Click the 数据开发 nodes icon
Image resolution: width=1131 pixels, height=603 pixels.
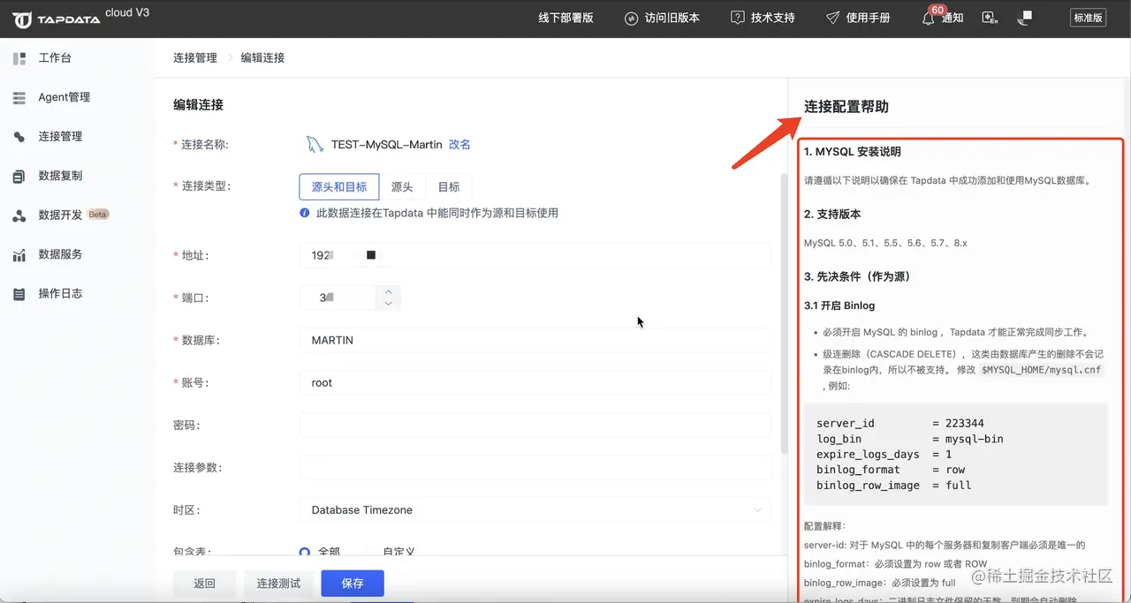pos(19,215)
